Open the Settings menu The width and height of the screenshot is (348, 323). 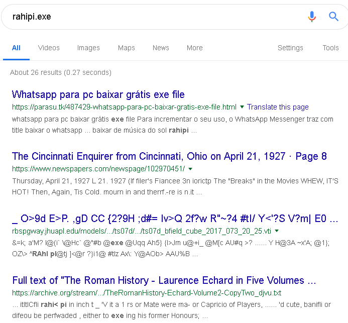pos(290,48)
